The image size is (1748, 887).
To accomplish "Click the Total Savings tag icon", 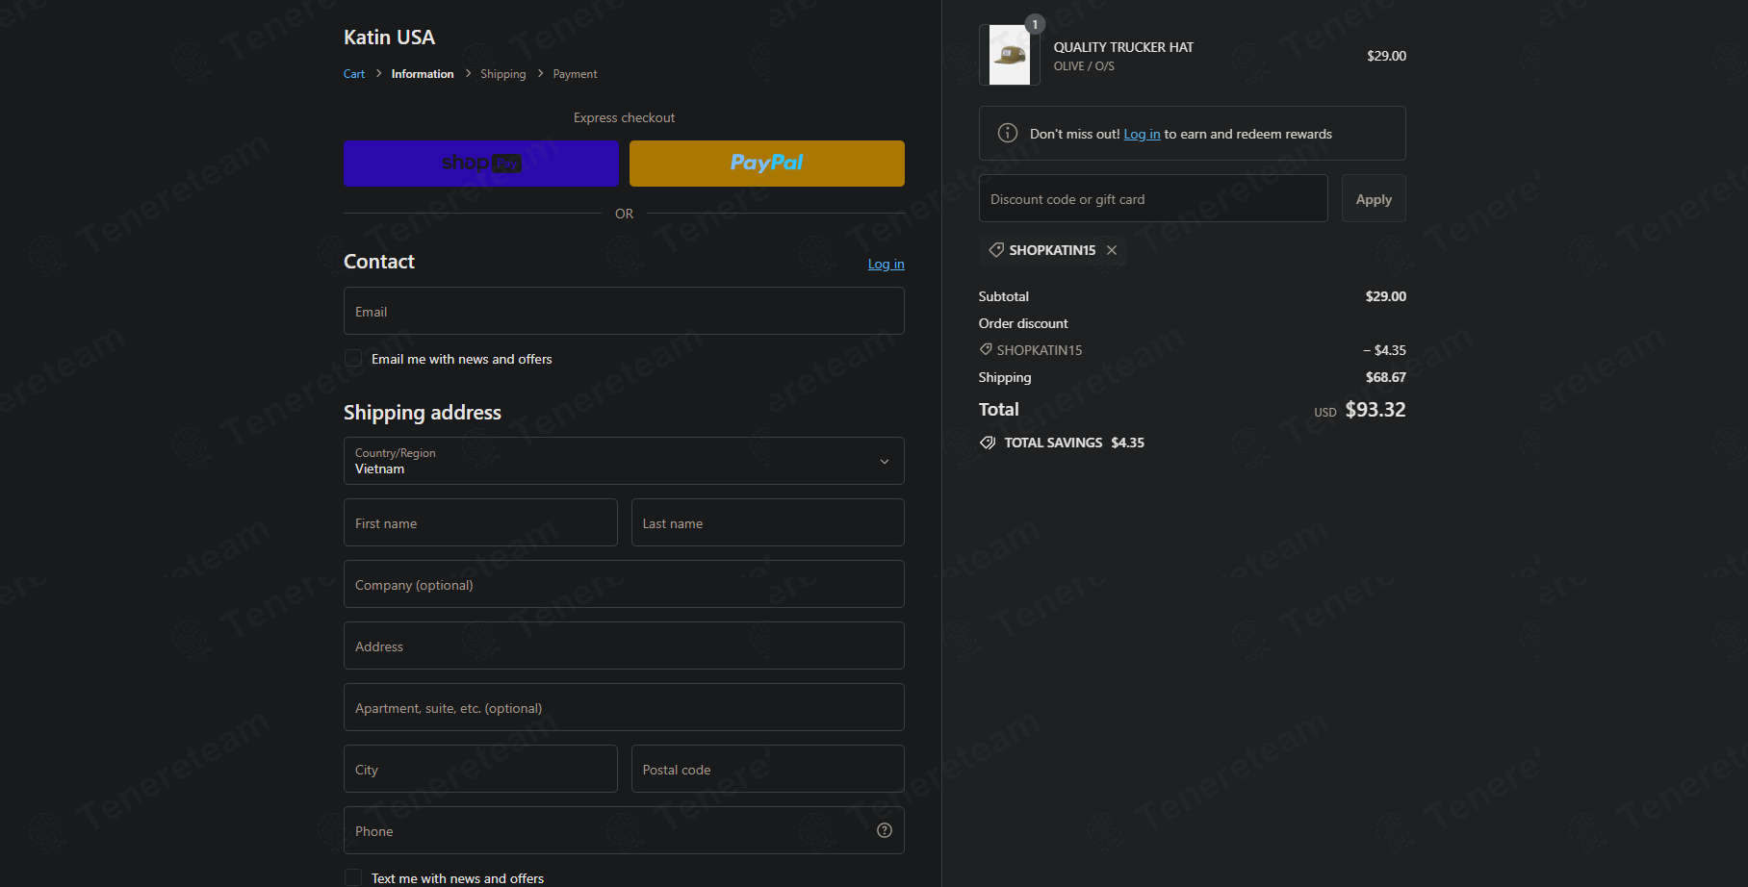I will (x=988, y=443).
